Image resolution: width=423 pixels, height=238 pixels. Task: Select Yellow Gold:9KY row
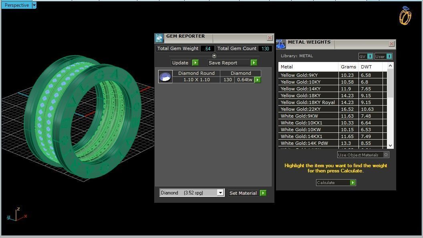pyautogui.click(x=332, y=75)
